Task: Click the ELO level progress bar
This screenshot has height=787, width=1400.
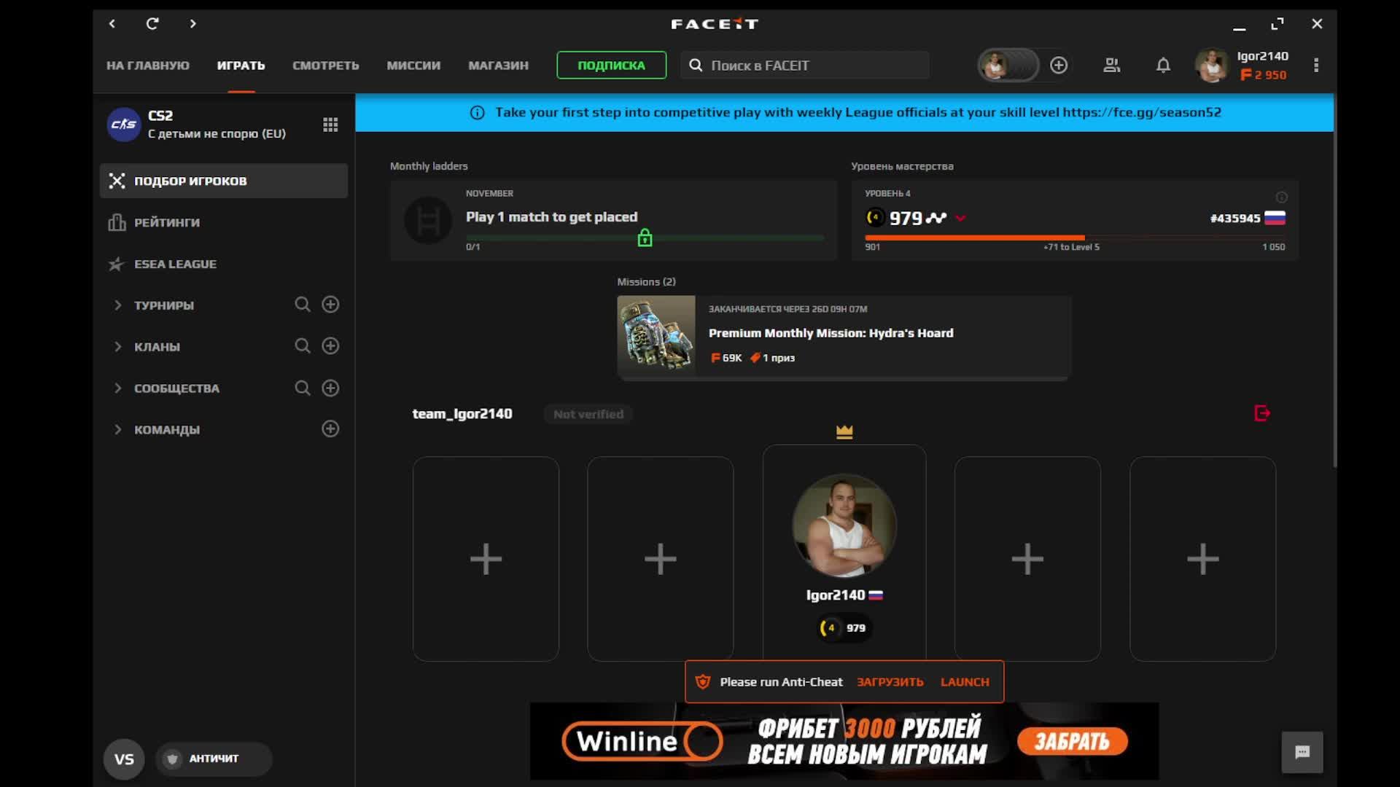Action: (x=1073, y=238)
